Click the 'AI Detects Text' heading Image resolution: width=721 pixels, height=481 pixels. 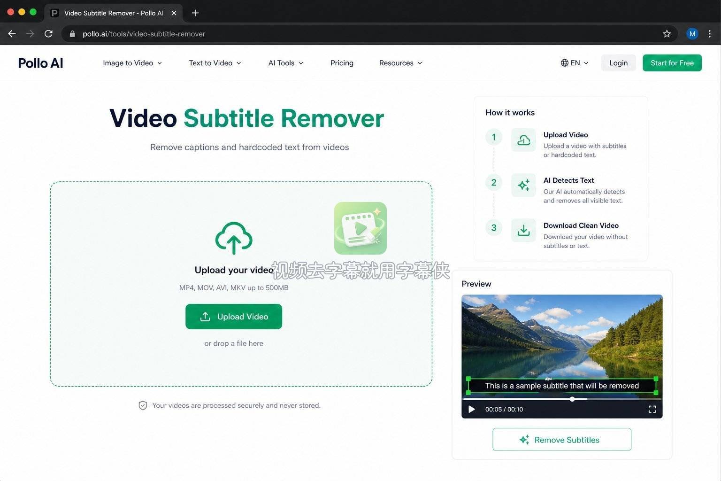coord(568,180)
